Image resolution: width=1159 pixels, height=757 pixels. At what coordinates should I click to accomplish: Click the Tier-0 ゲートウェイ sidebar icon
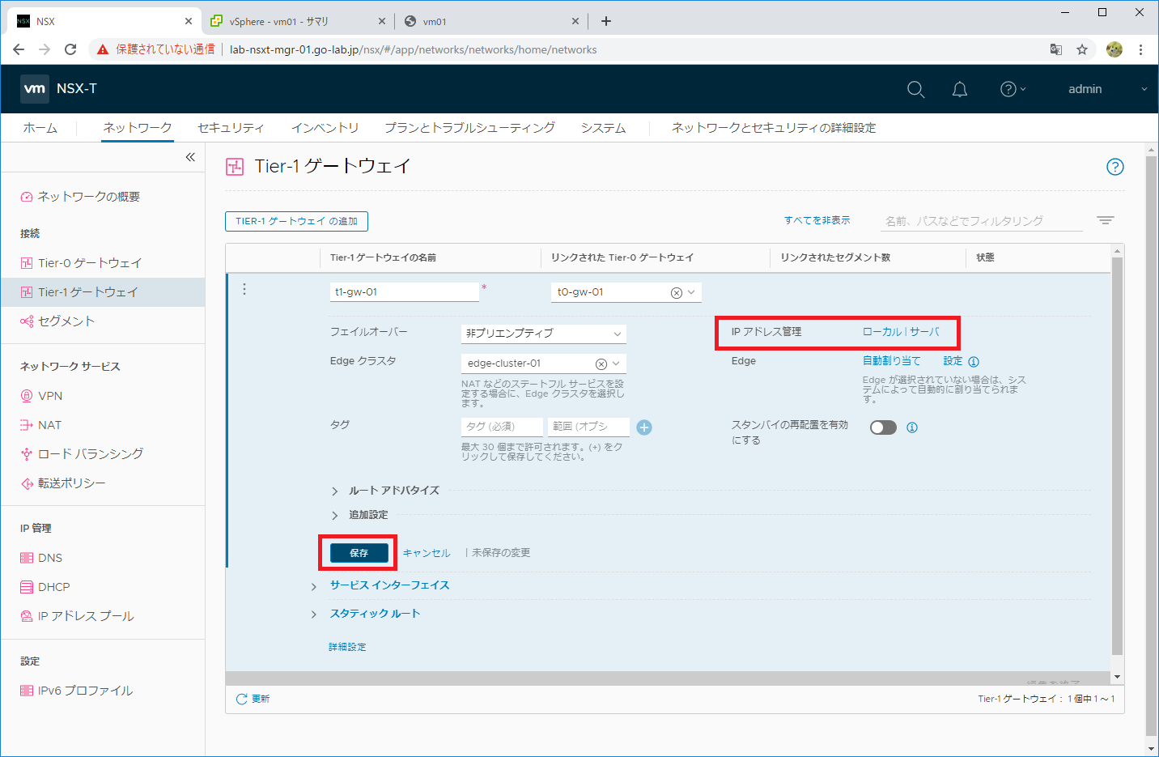point(27,263)
